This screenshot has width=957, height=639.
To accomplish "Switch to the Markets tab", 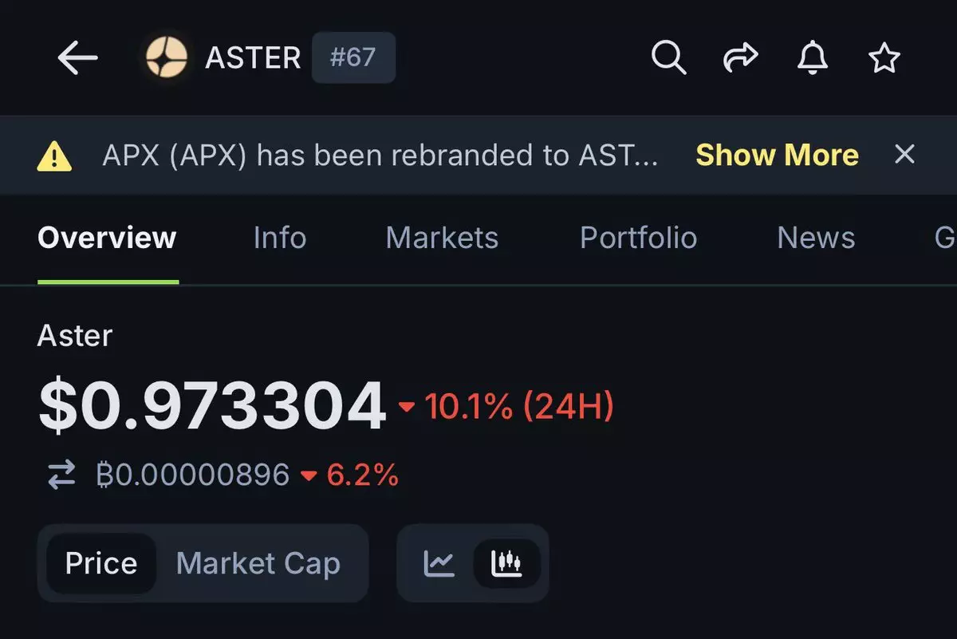I will click(x=442, y=238).
